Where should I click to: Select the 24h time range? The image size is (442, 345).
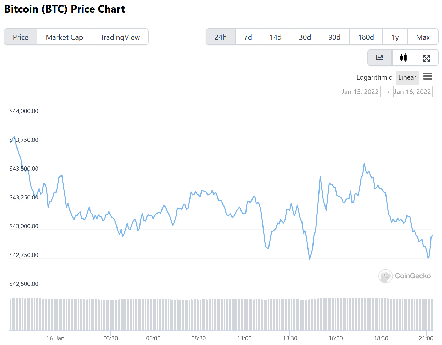[x=221, y=37]
